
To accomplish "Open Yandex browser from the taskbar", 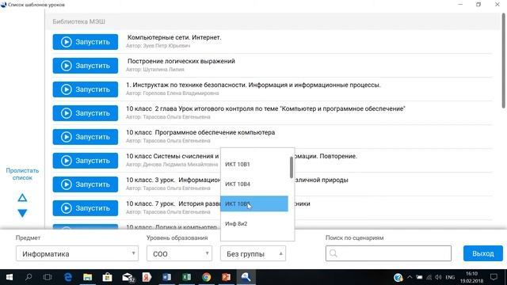I will pos(147,277).
